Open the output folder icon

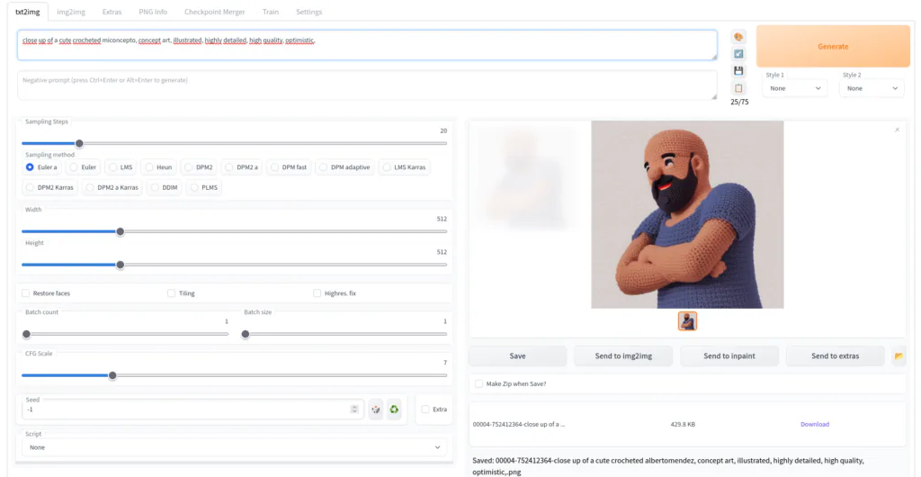tap(899, 356)
